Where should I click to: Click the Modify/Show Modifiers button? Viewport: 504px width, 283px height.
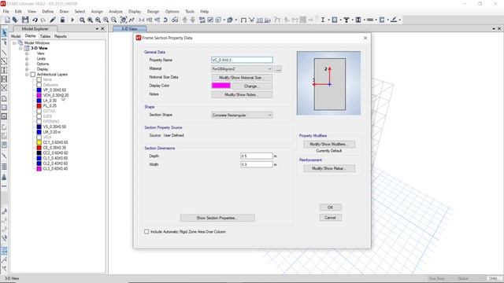coord(329,144)
